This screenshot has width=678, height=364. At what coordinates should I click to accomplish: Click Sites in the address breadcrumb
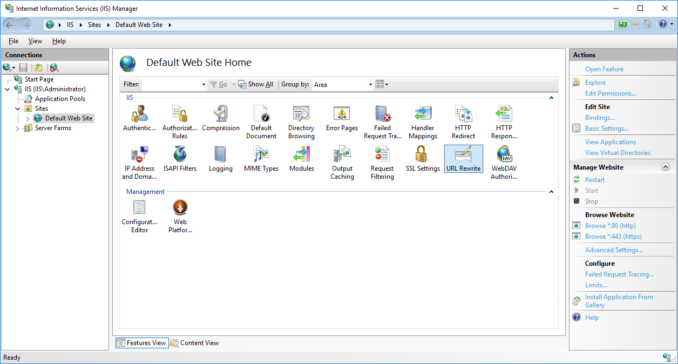tap(94, 25)
